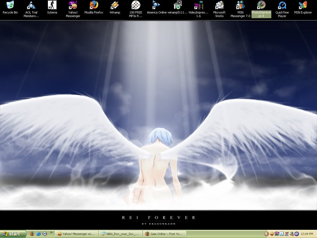This screenshot has height=238, width=317.
Task: Select the Syberia game shortcut
Action: (x=52, y=8)
